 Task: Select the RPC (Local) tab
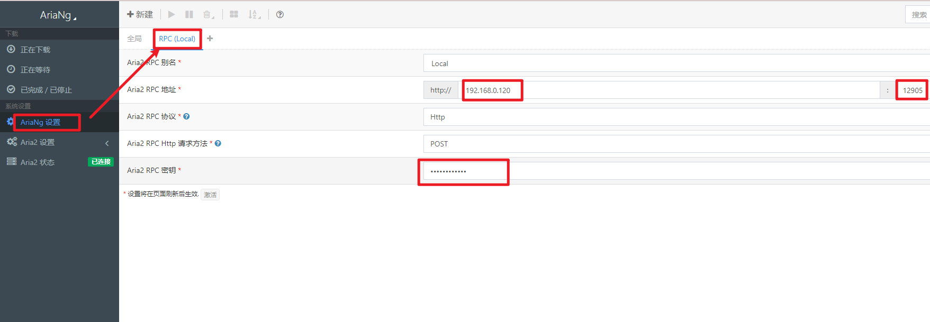tap(177, 39)
